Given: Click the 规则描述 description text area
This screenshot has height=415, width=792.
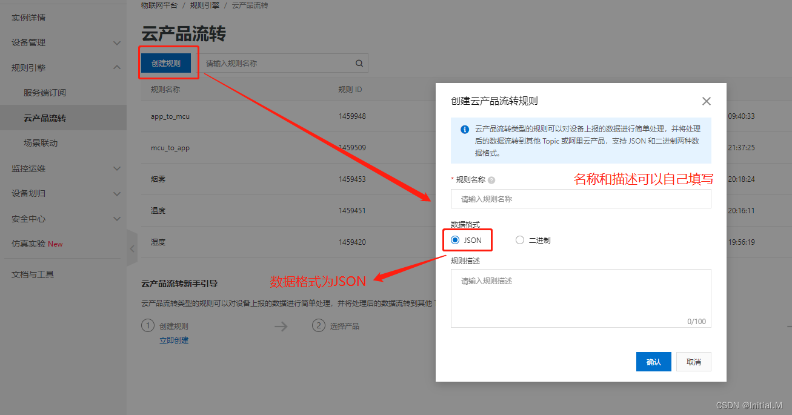Looking at the screenshot, I should coord(581,297).
